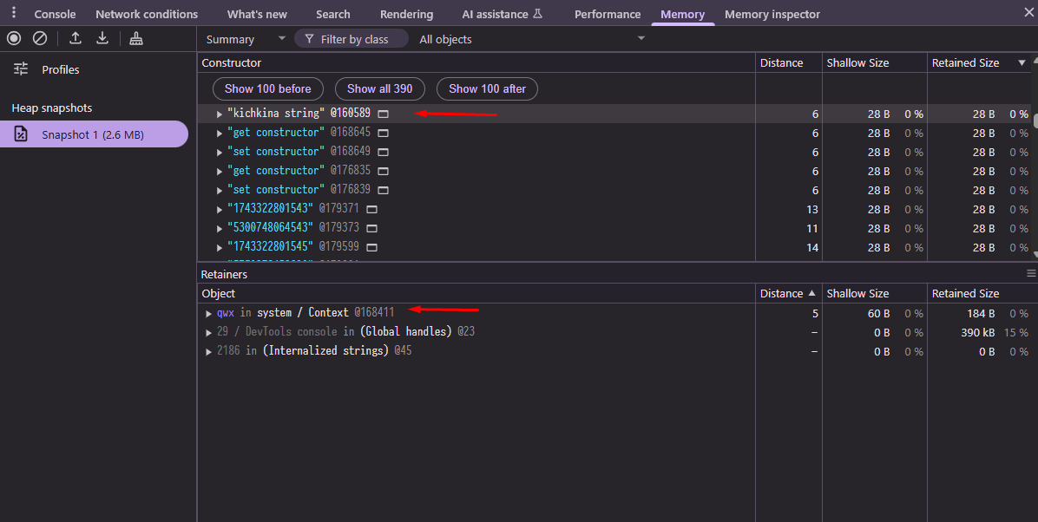Open the What's new tab

point(257,14)
